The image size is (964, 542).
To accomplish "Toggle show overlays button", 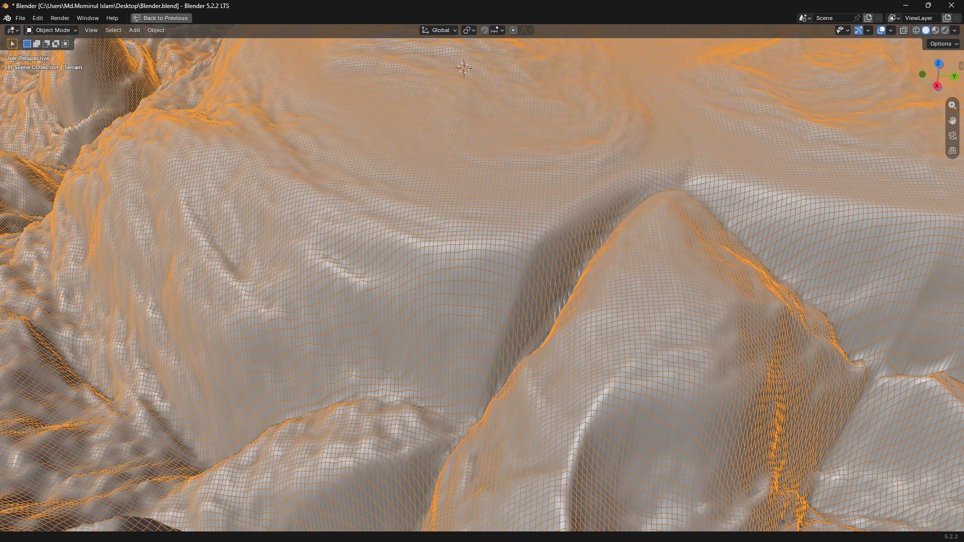I will click(881, 30).
